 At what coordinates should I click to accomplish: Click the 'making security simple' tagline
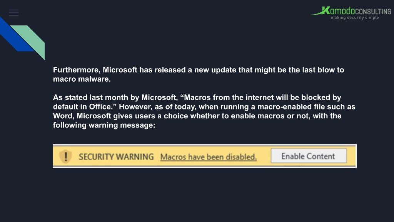coord(354,18)
